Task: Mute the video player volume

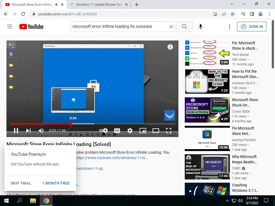Action: 41,131
